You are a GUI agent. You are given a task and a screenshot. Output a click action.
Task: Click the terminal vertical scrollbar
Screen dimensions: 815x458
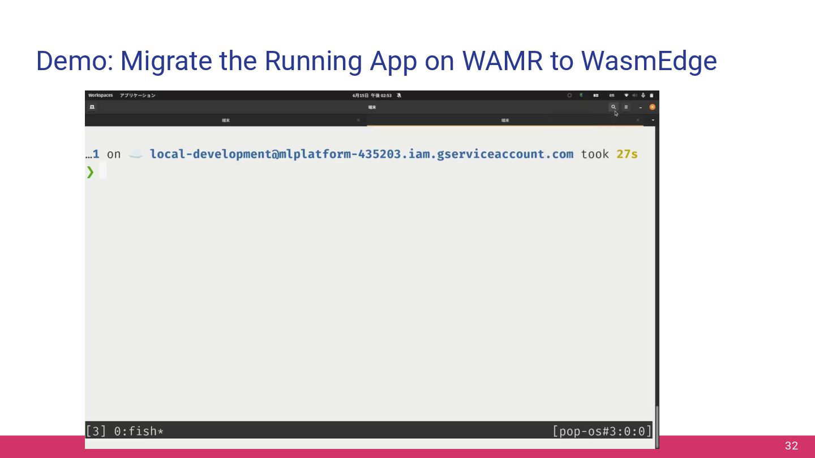[x=657, y=426]
